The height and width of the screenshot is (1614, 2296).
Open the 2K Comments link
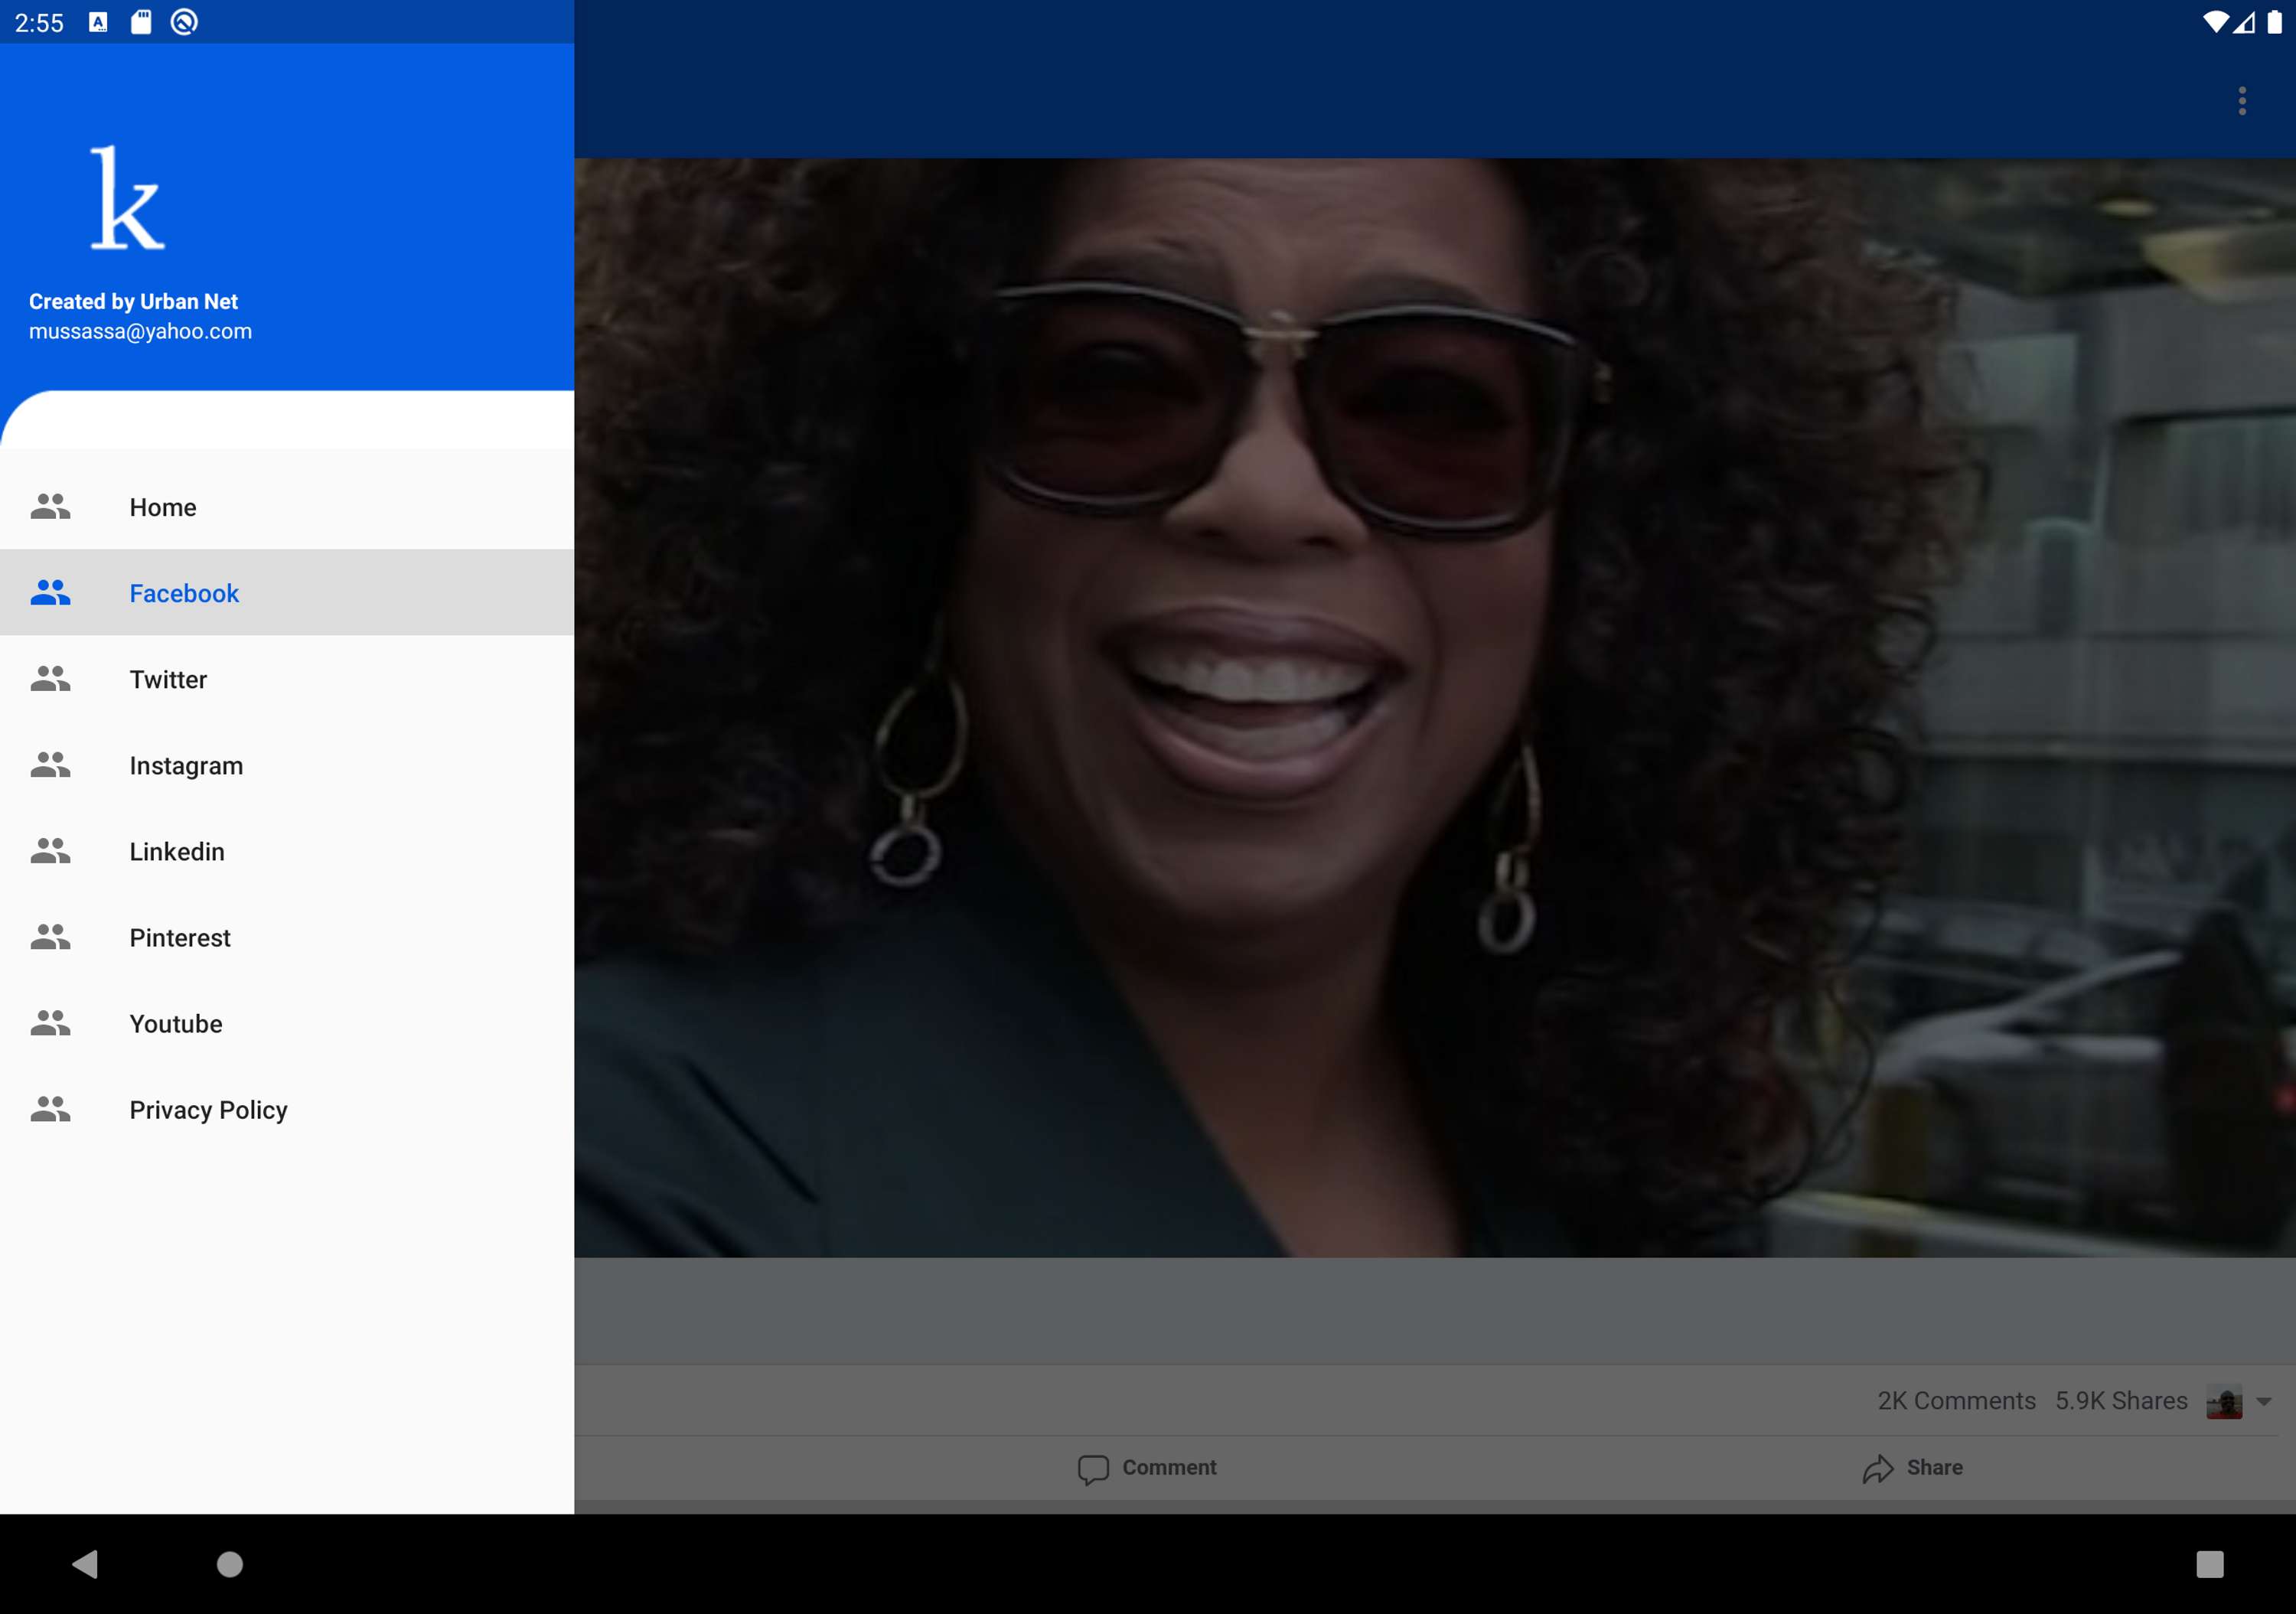click(1956, 1400)
